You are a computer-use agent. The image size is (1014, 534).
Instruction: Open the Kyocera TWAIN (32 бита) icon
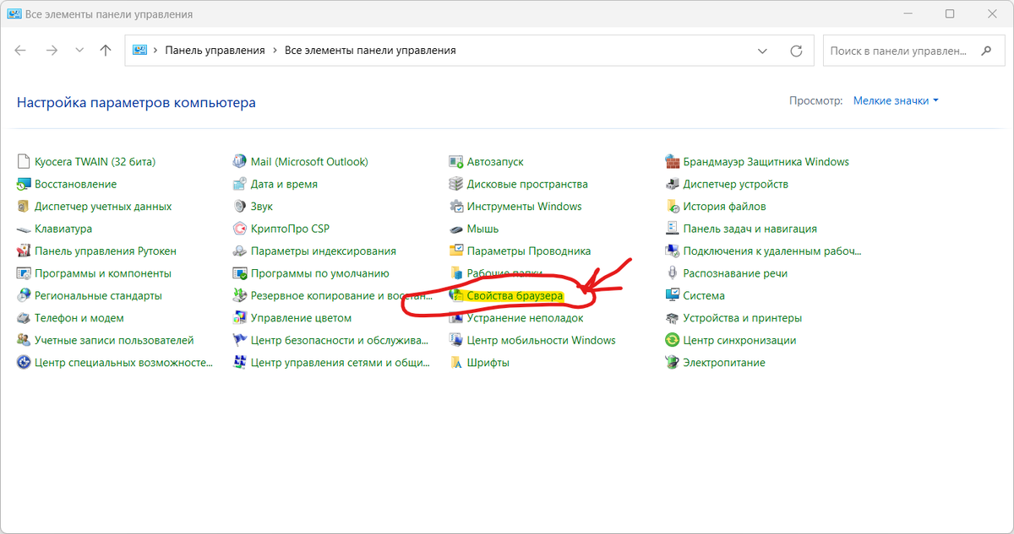[24, 161]
